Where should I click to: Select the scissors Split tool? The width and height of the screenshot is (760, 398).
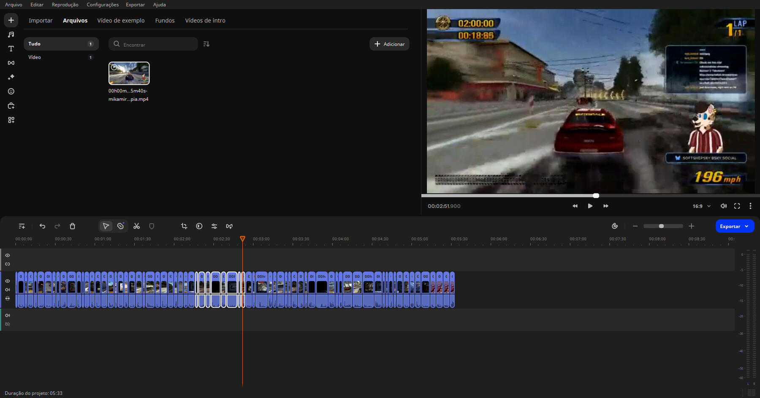tap(136, 226)
